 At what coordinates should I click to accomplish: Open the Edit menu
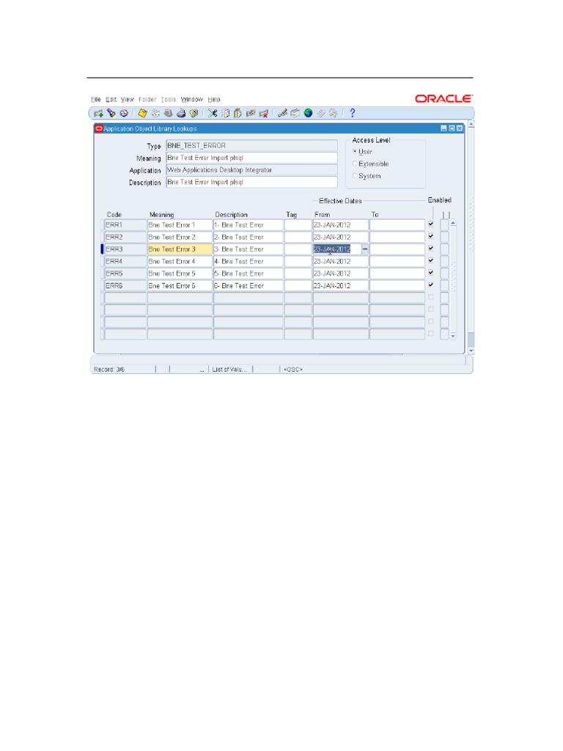pos(111,100)
